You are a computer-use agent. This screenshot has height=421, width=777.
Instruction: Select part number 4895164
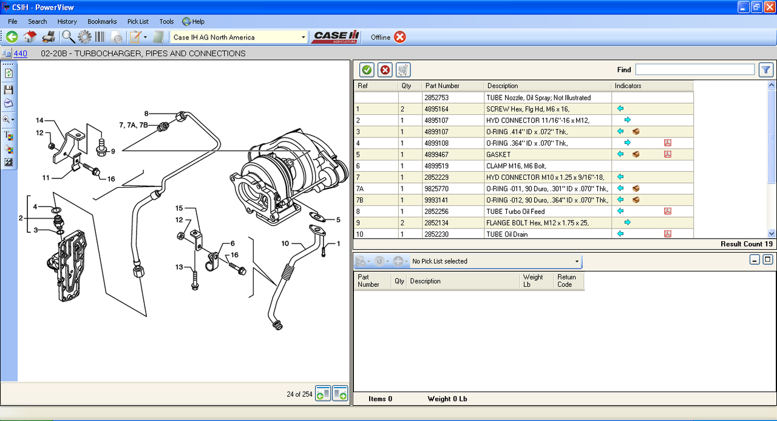pos(436,109)
